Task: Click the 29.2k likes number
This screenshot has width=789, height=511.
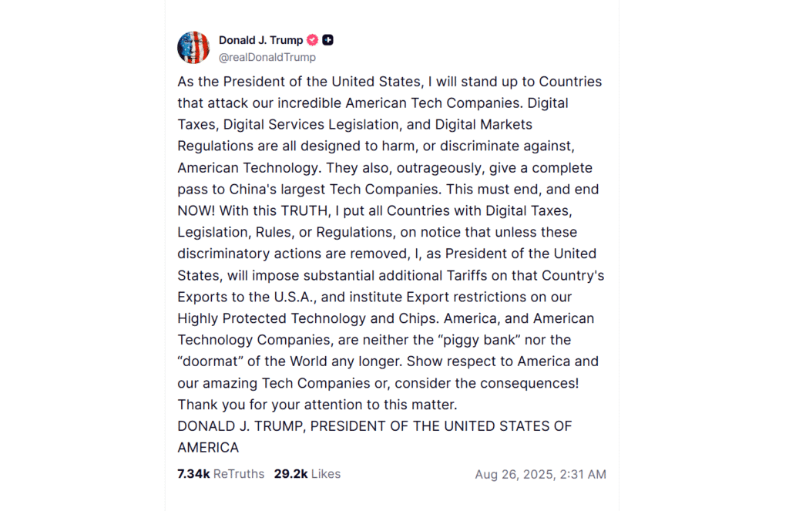Action: [291, 474]
